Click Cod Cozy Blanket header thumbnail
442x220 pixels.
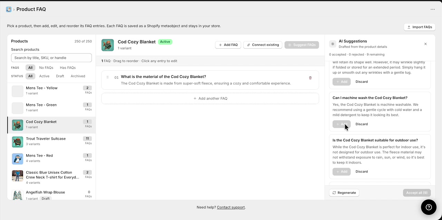pos(108,45)
